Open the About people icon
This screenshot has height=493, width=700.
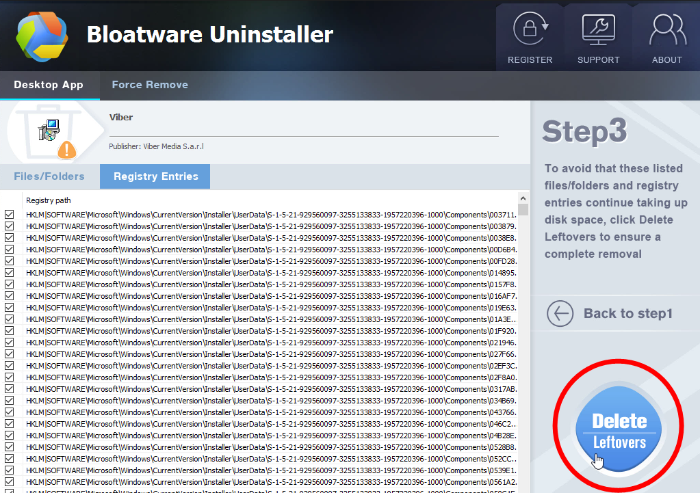pyautogui.click(x=667, y=29)
